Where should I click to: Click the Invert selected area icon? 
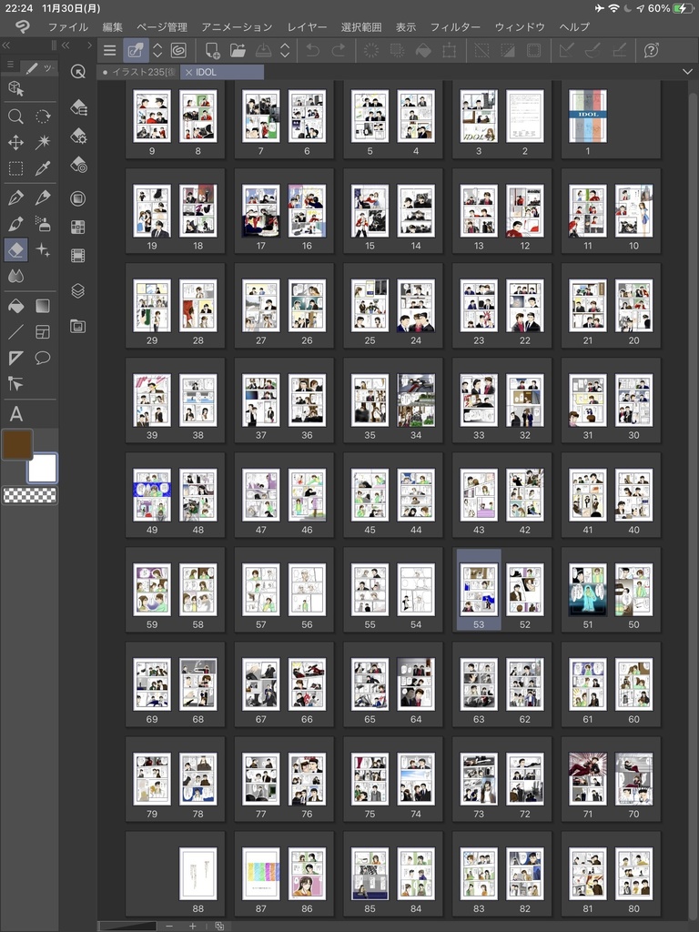(x=508, y=51)
